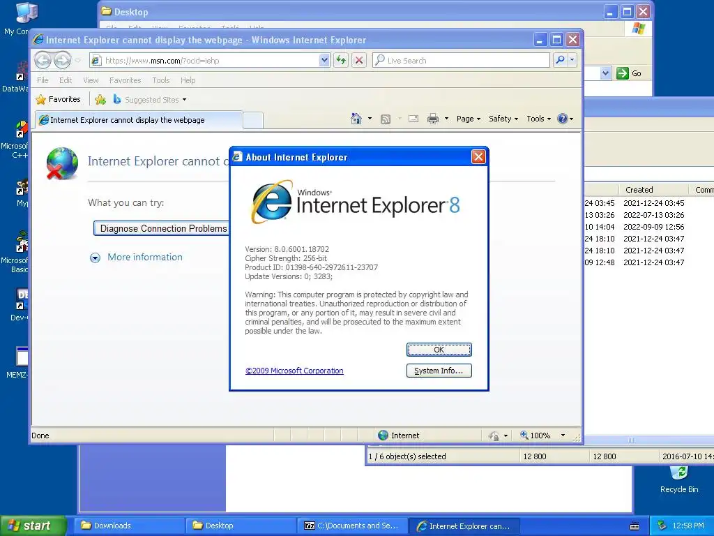
Task: Open the zoom level dropdown arrow
Action: point(563,435)
